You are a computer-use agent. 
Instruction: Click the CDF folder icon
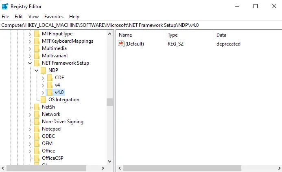tap(50, 78)
